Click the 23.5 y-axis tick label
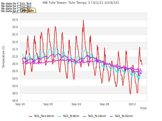 pos(15,20)
